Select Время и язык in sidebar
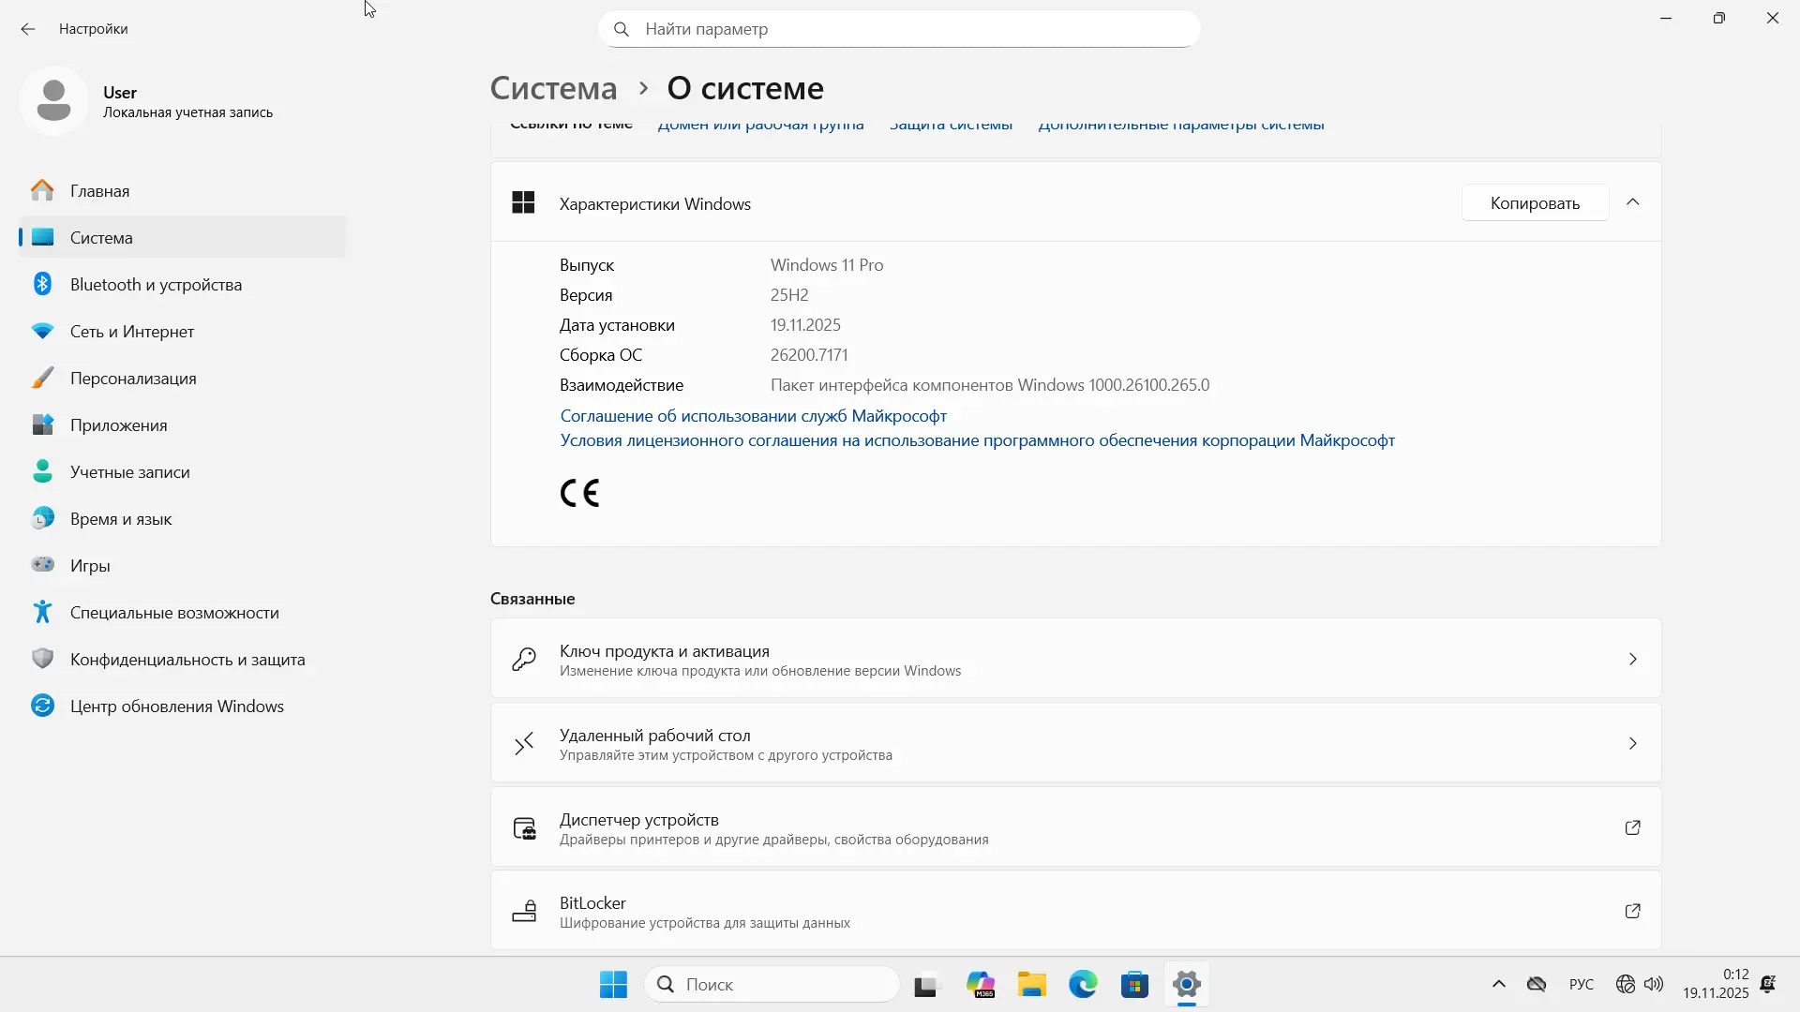 120,518
